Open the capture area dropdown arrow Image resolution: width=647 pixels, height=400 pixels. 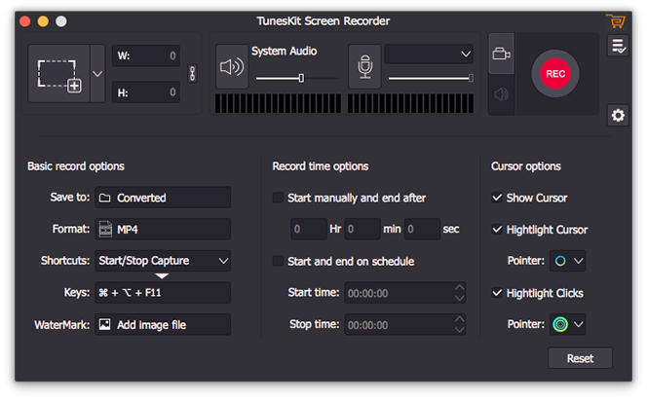[x=97, y=74]
